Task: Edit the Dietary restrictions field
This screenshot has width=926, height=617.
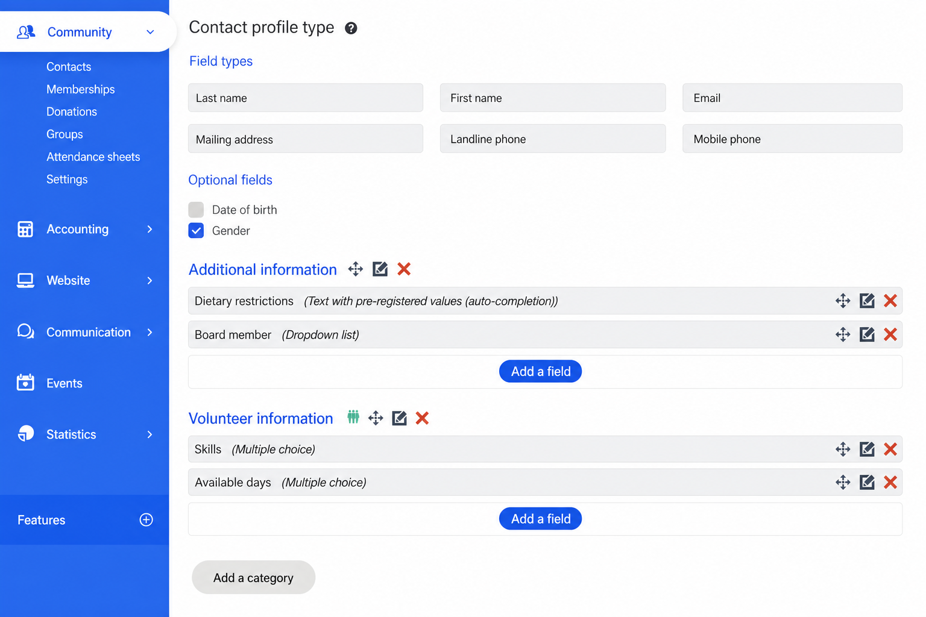Action: coord(867,301)
